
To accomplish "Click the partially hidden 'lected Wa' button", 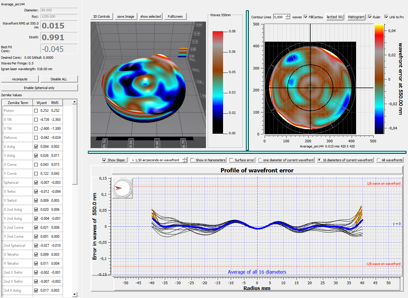I will pyautogui.click(x=335, y=17).
